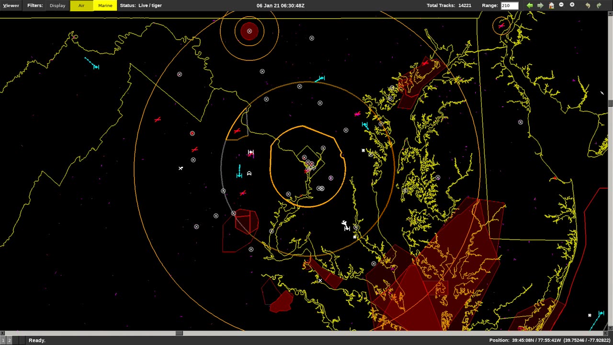Select the '06 Jan 21 06:30:48Z' timestamp

[280, 5]
